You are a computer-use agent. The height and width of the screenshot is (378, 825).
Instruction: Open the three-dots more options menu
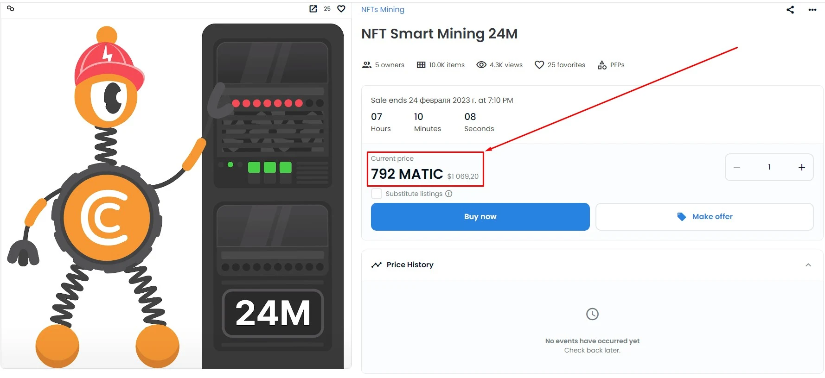coord(812,10)
